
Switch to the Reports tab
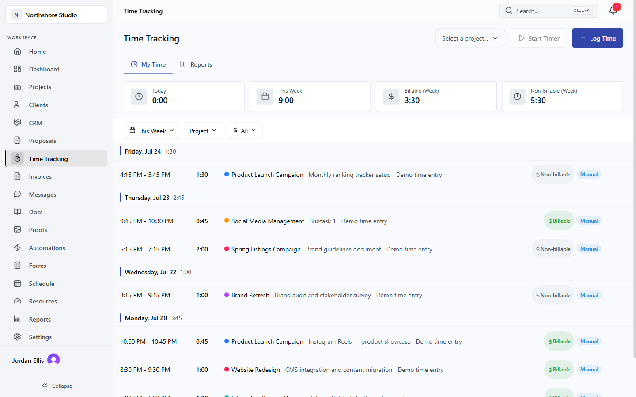pyautogui.click(x=196, y=64)
